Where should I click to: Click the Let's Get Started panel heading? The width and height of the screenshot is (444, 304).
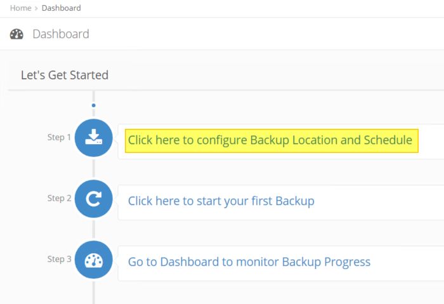pos(65,75)
